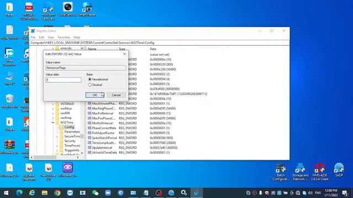Click the DWORD icon beside MaxNegPhaseC... entry
This screenshot has height=198, width=353.
(x=89, y=108)
